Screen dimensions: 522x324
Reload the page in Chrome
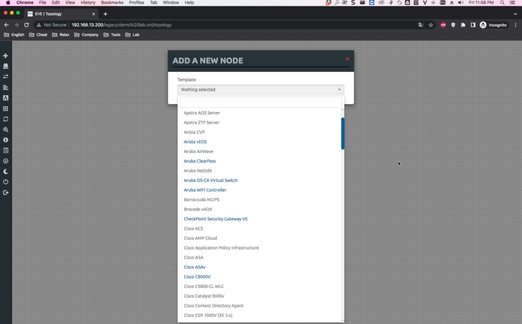click(x=27, y=25)
